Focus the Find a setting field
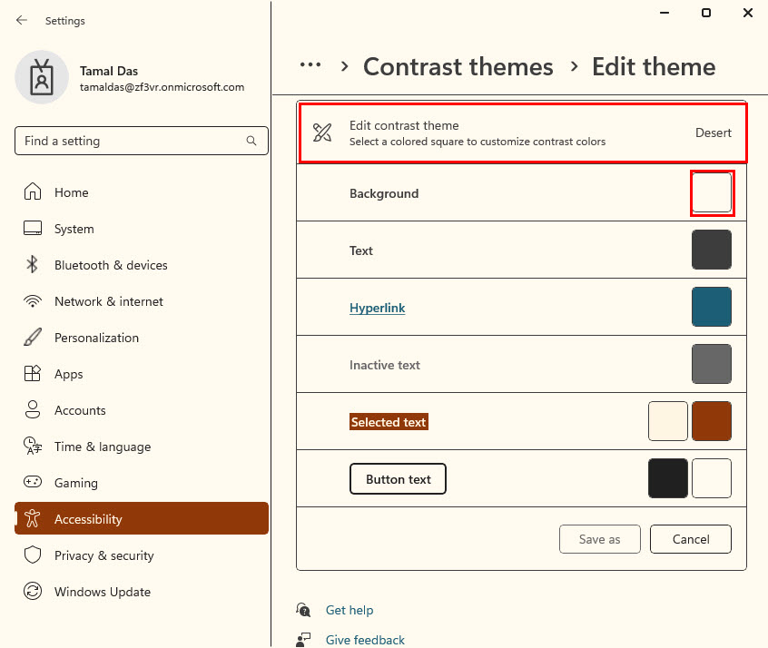The width and height of the screenshot is (768, 648). pos(142,141)
